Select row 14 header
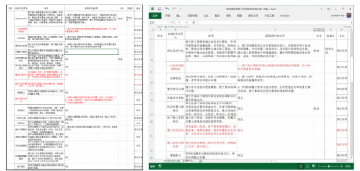 [152, 51]
